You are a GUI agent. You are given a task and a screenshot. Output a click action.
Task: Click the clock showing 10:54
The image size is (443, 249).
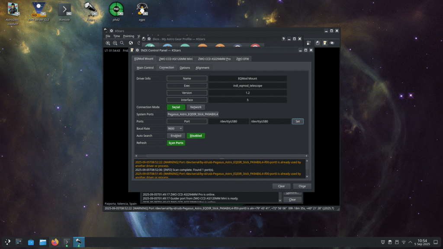422,240
